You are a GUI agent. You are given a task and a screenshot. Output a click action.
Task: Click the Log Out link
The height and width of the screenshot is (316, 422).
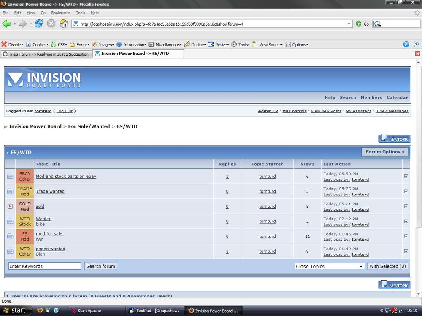[64, 111]
